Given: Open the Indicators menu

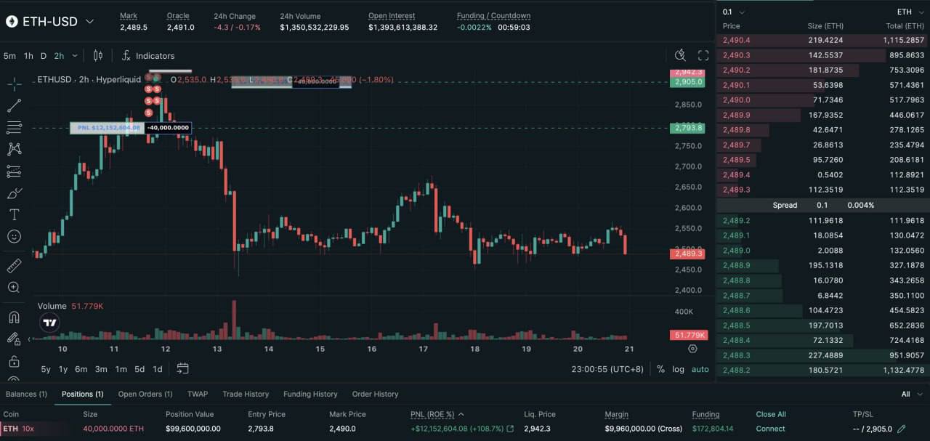Looking at the screenshot, I should pyautogui.click(x=148, y=56).
